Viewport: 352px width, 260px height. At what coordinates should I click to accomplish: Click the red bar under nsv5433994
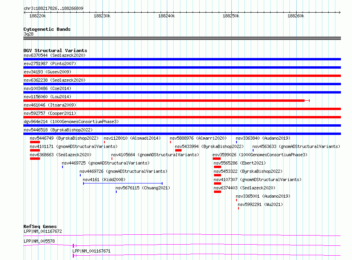pyautogui.click(x=178, y=150)
